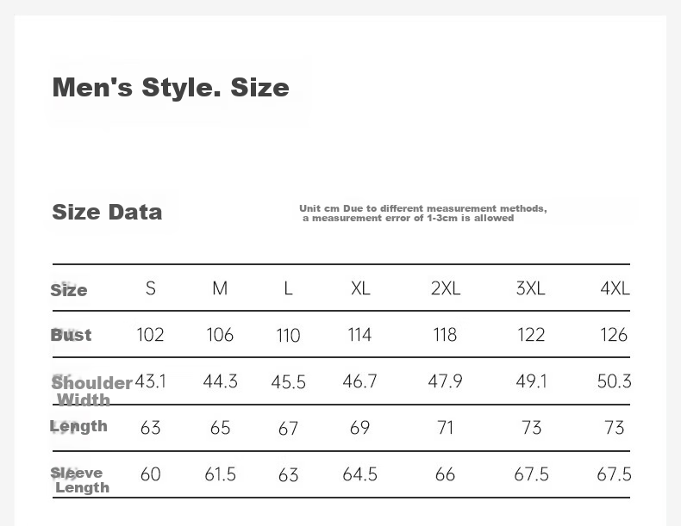The width and height of the screenshot is (681, 526).
Task: Click the shoulder width value 50.3
Action: coord(614,381)
